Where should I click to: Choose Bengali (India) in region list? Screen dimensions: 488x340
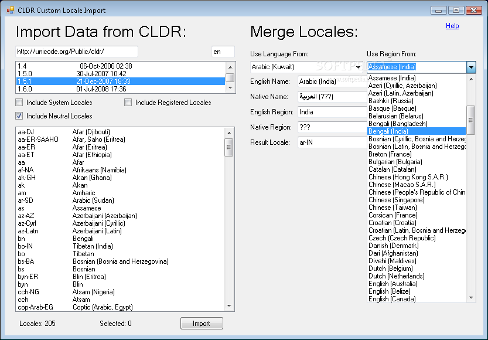(x=417, y=131)
